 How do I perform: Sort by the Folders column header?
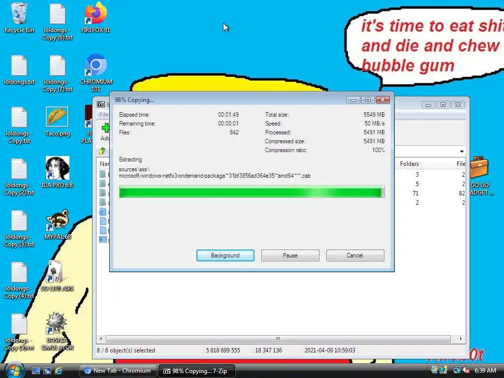tap(409, 164)
